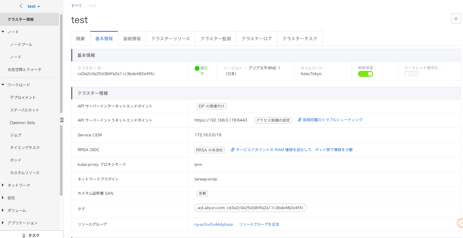Open デプロイメント sidebar item
The image size is (463, 238).
[x=23, y=97]
